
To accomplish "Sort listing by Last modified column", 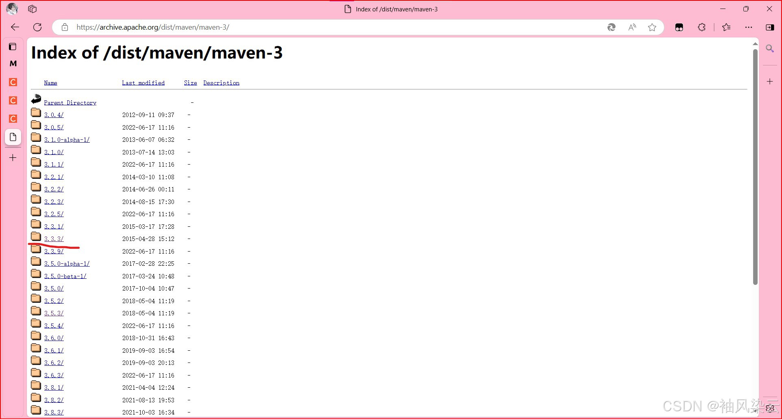I will (143, 83).
